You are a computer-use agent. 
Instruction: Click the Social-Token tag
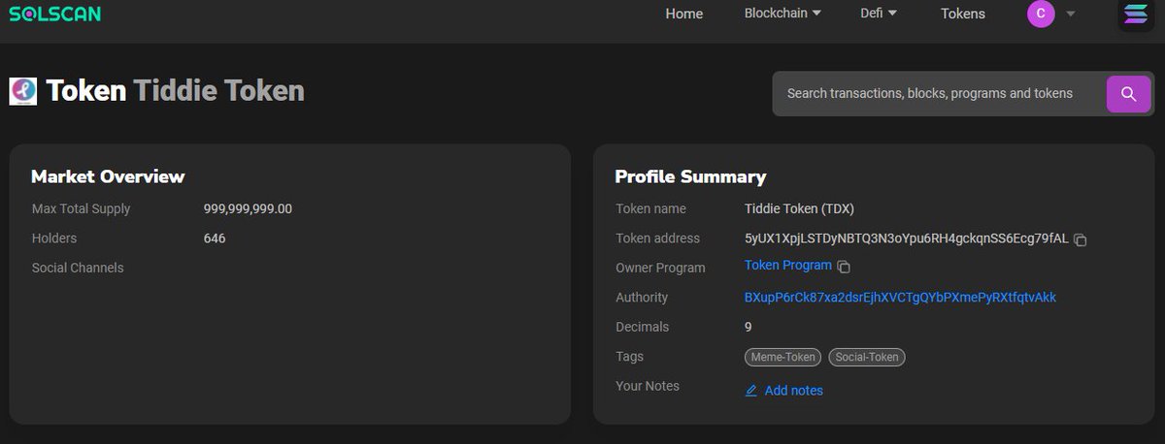coord(867,357)
